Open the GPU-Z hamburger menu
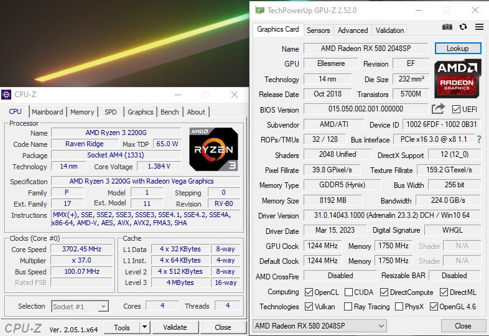489x336 pixels. (x=479, y=27)
